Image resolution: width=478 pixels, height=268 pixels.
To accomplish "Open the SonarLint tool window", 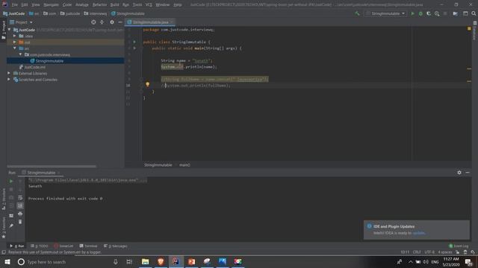I will click(x=63, y=246).
